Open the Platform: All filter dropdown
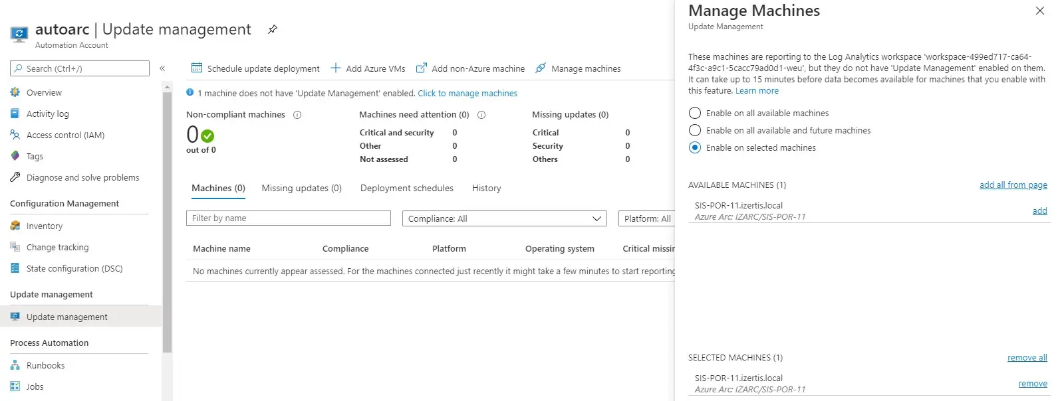 (647, 218)
